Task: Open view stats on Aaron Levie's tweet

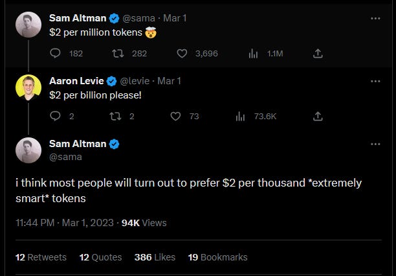Action: pyautogui.click(x=241, y=117)
